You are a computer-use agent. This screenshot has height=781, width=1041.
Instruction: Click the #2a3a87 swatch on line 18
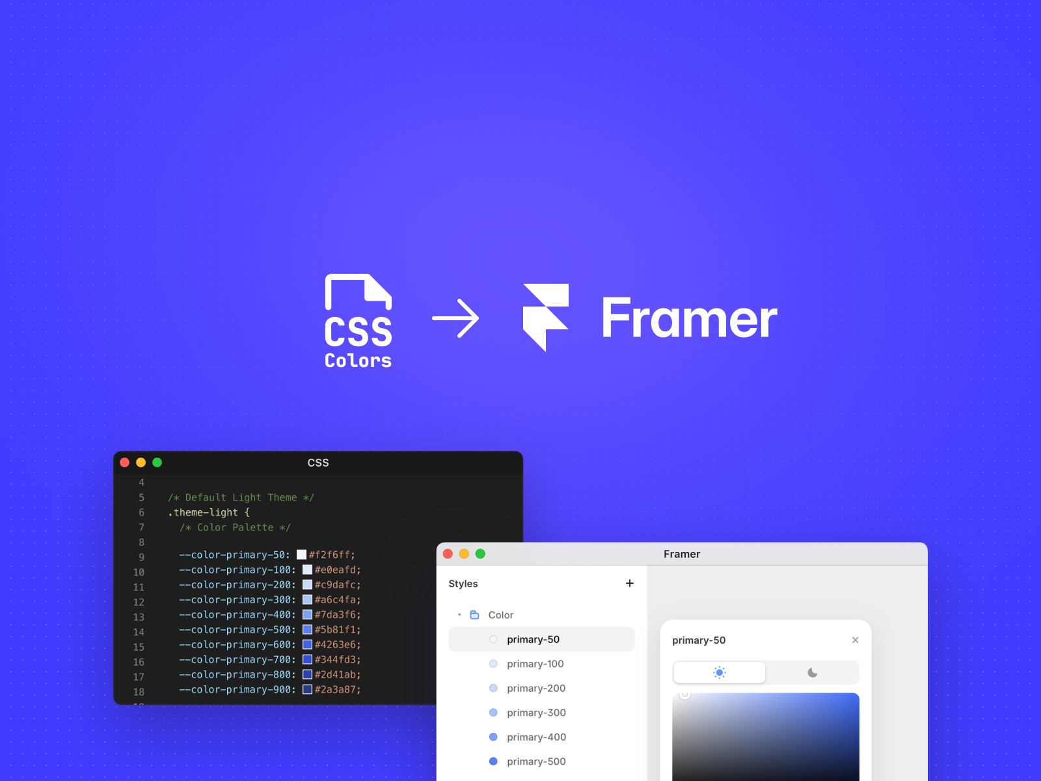click(x=306, y=689)
